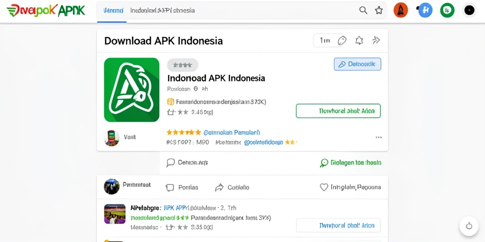Click the "Pontaa" copy icon
Viewport: 485px width, 242px height.
(x=170, y=187)
